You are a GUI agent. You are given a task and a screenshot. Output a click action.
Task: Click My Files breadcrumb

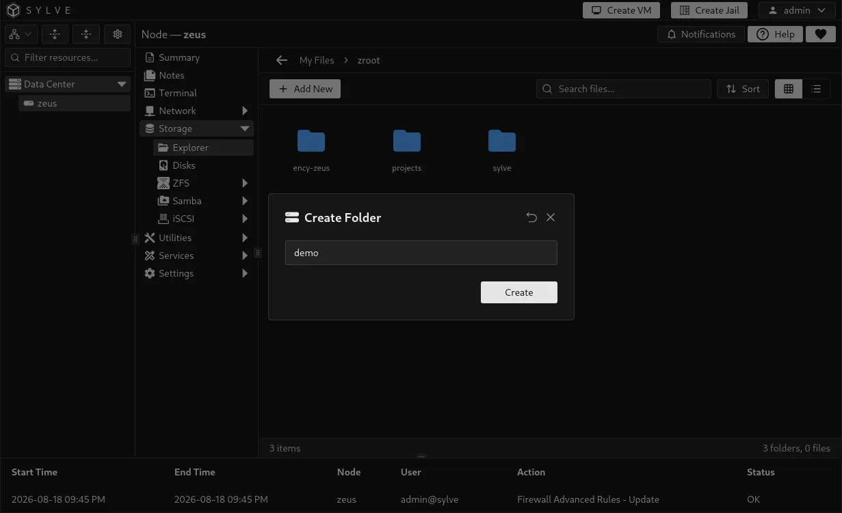(317, 60)
